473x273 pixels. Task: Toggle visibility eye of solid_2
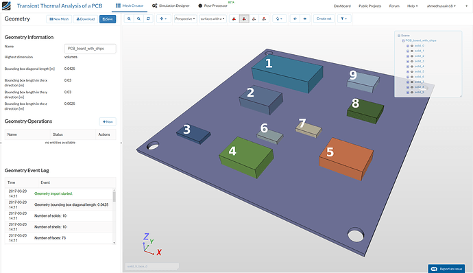tap(412, 56)
